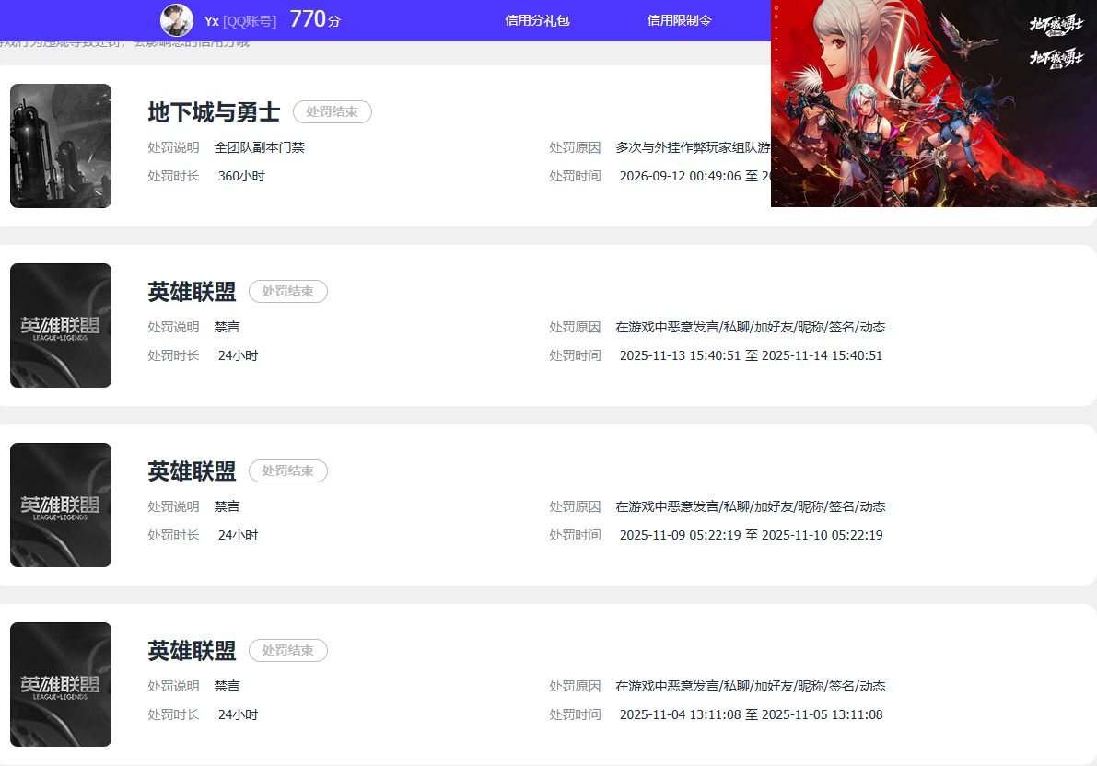
Task: Click the 2026-09-12 00:49:06 penalty time
Action: click(680, 176)
